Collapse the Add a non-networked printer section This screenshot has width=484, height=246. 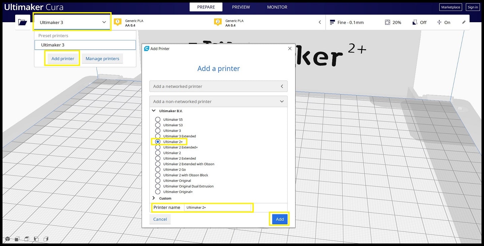[218, 101]
